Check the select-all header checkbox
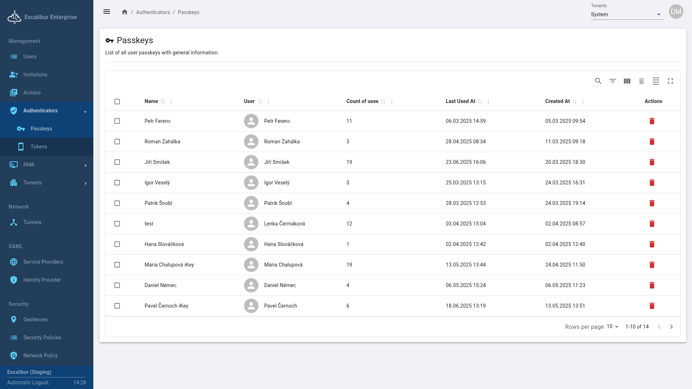Screen dimensions: 692x389 coord(117,102)
